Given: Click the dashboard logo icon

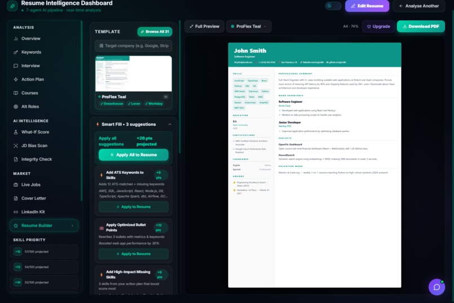Looking at the screenshot, I should (12, 6).
